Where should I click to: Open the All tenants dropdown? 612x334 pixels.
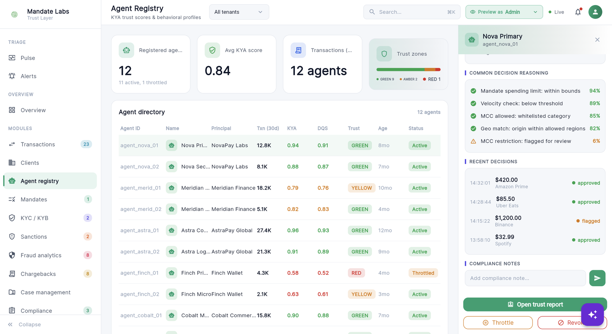click(239, 12)
